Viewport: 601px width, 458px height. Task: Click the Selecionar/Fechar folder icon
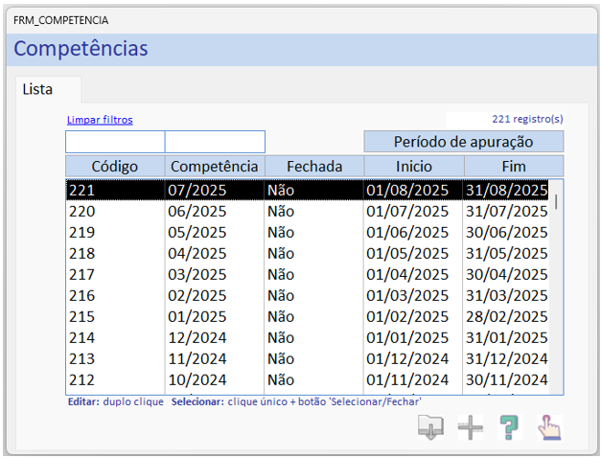click(x=430, y=427)
